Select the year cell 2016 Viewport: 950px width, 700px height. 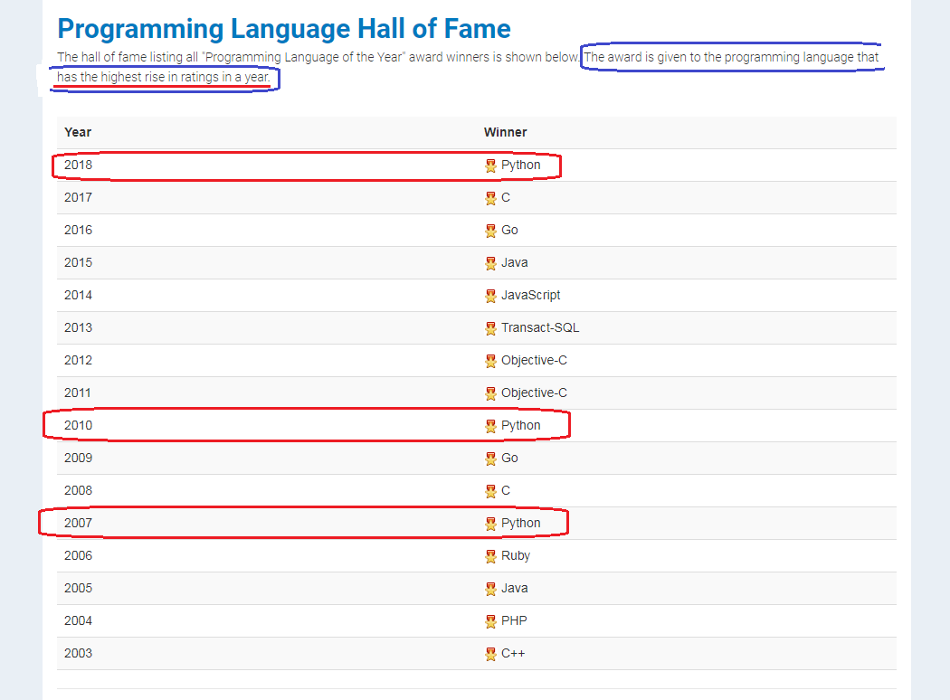click(x=78, y=230)
